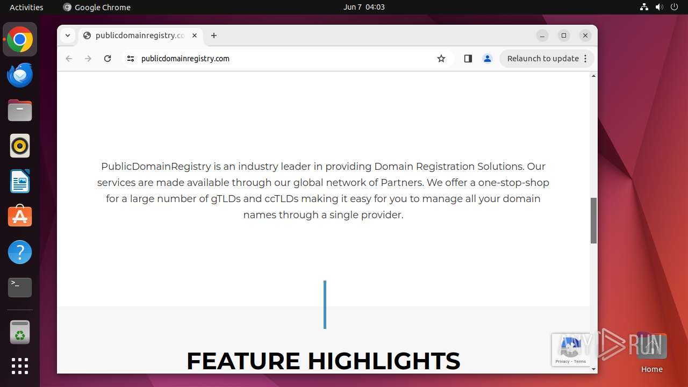Open the Activities overview

pos(26,7)
